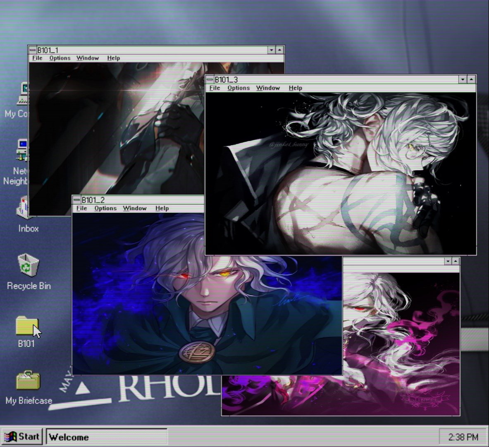
Task: Click the blue character artwork in B101_2
Action: click(x=207, y=293)
